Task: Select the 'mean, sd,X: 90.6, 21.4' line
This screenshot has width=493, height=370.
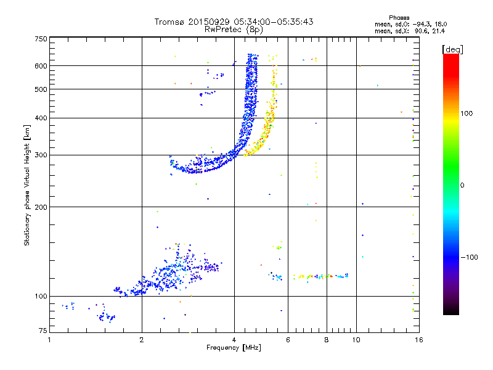Action: pyautogui.click(x=410, y=31)
